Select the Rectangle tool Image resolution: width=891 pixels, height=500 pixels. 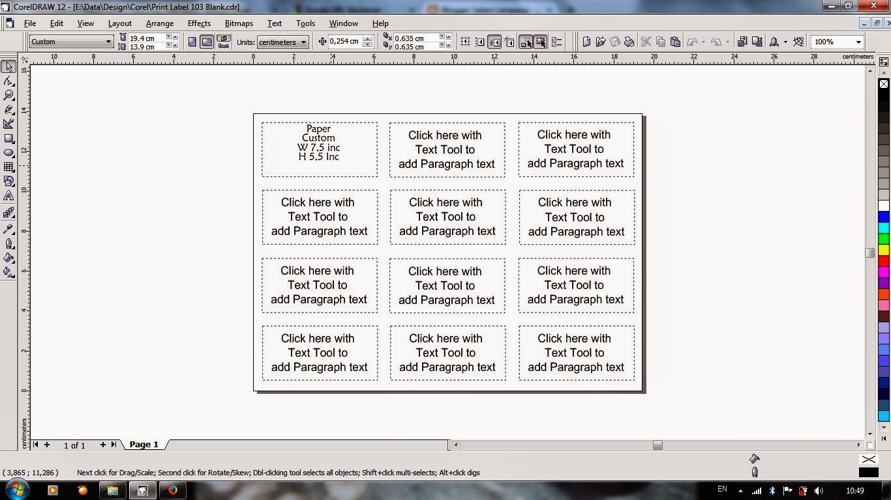coord(9,137)
